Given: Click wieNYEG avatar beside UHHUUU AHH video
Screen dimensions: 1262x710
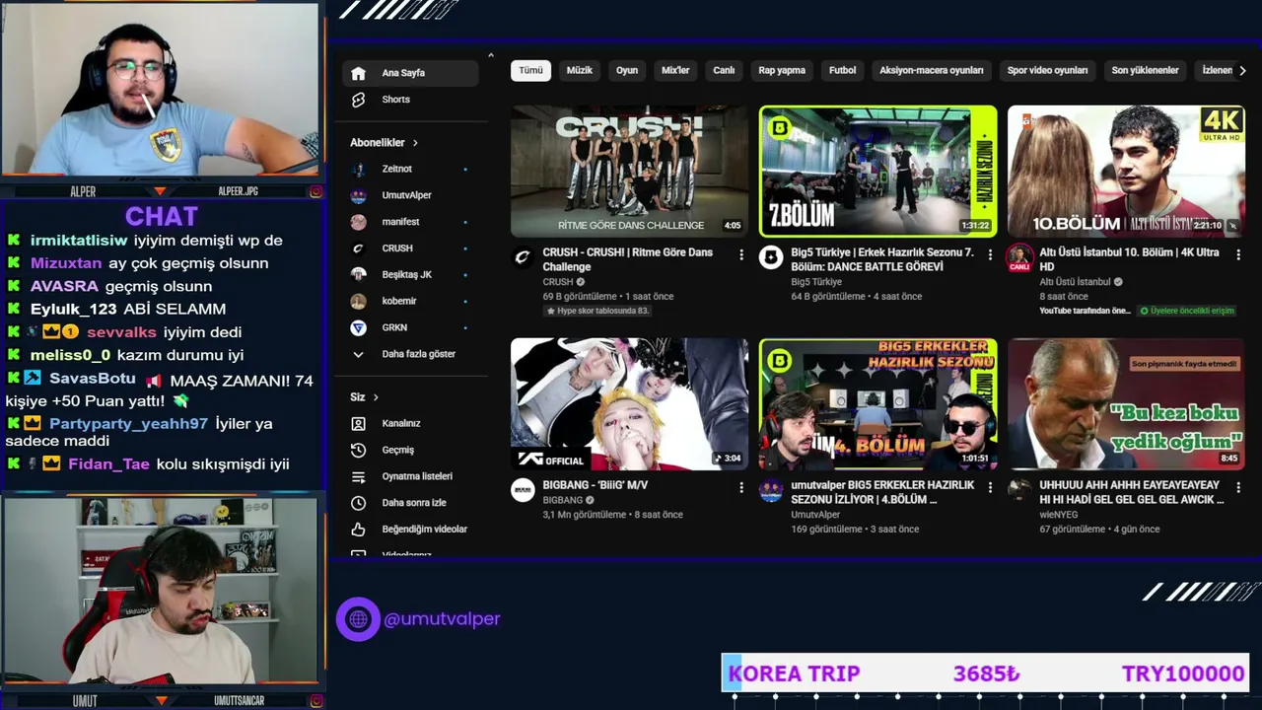Looking at the screenshot, I should 1019,490.
